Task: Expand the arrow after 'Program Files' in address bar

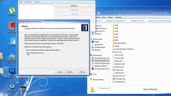Action: pos(134,13)
